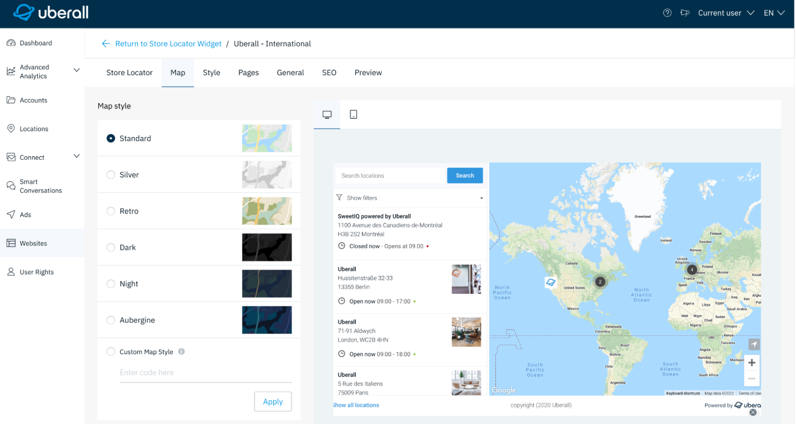This screenshot has width=796, height=424.
Task: Click the map my-location arrow icon
Action: 754,344
